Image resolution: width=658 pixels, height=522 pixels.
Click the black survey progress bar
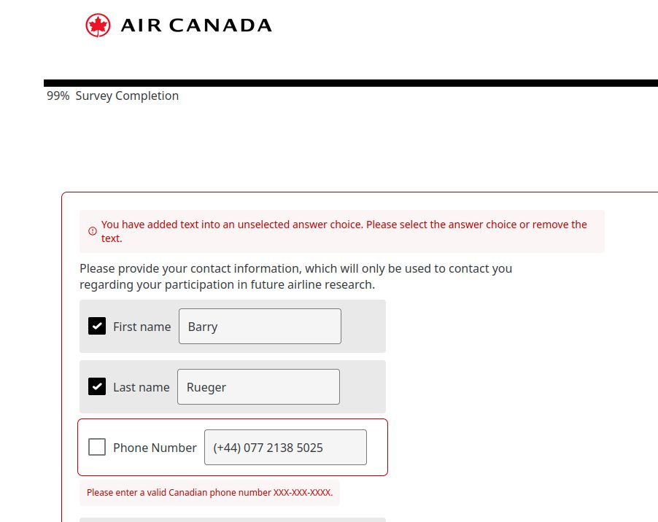pyautogui.click(x=350, y=83)
